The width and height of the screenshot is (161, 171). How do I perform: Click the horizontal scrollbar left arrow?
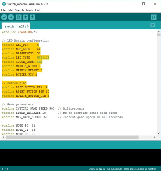[x=3, y=137]
